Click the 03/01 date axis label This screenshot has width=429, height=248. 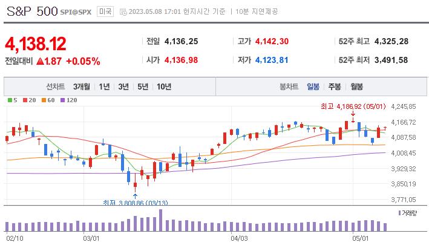pyautogui.click(x=91, y=238)
